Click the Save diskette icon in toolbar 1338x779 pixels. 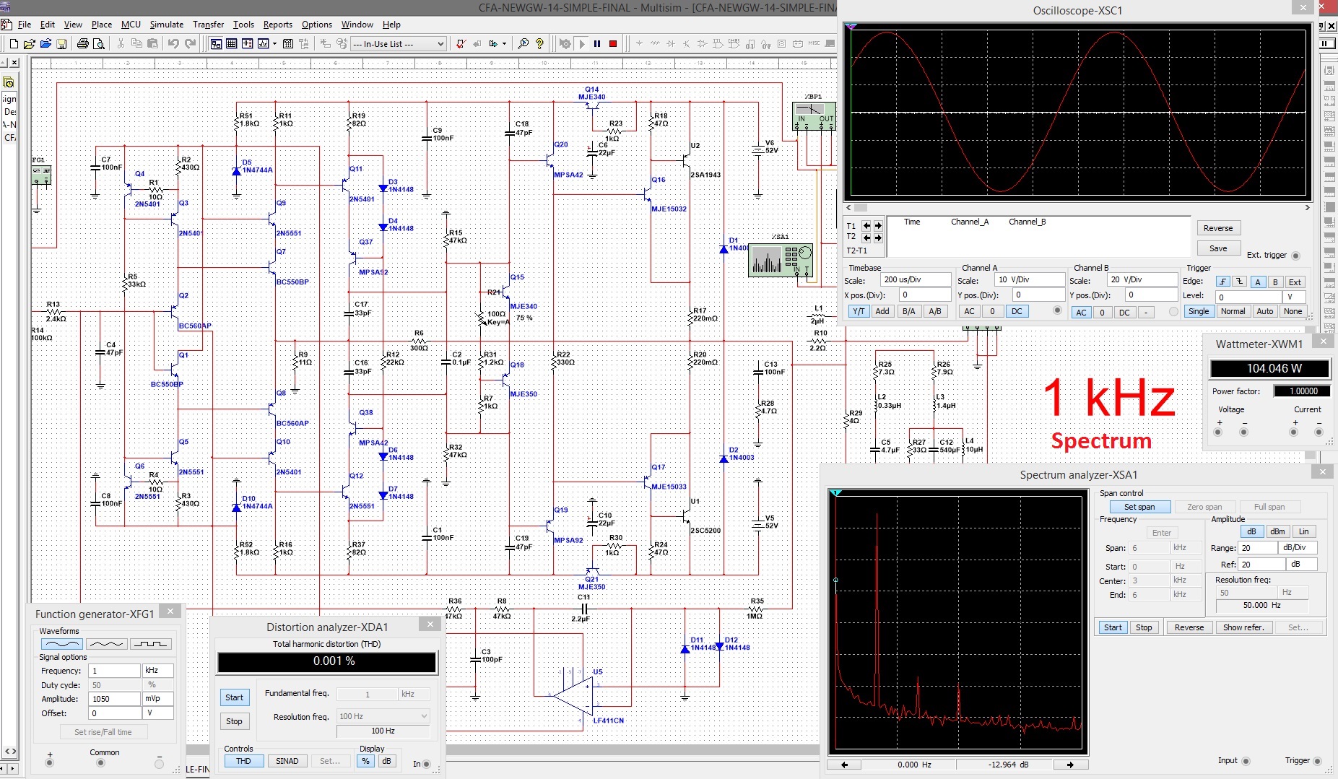pyautogui.click(x=61, y=44)
